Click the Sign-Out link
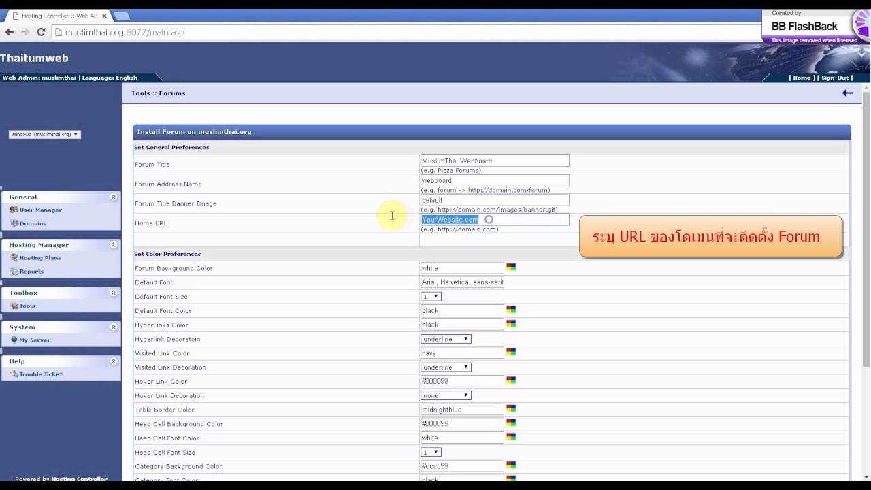The height and width of the screenshot is (490, 871). 835,78
